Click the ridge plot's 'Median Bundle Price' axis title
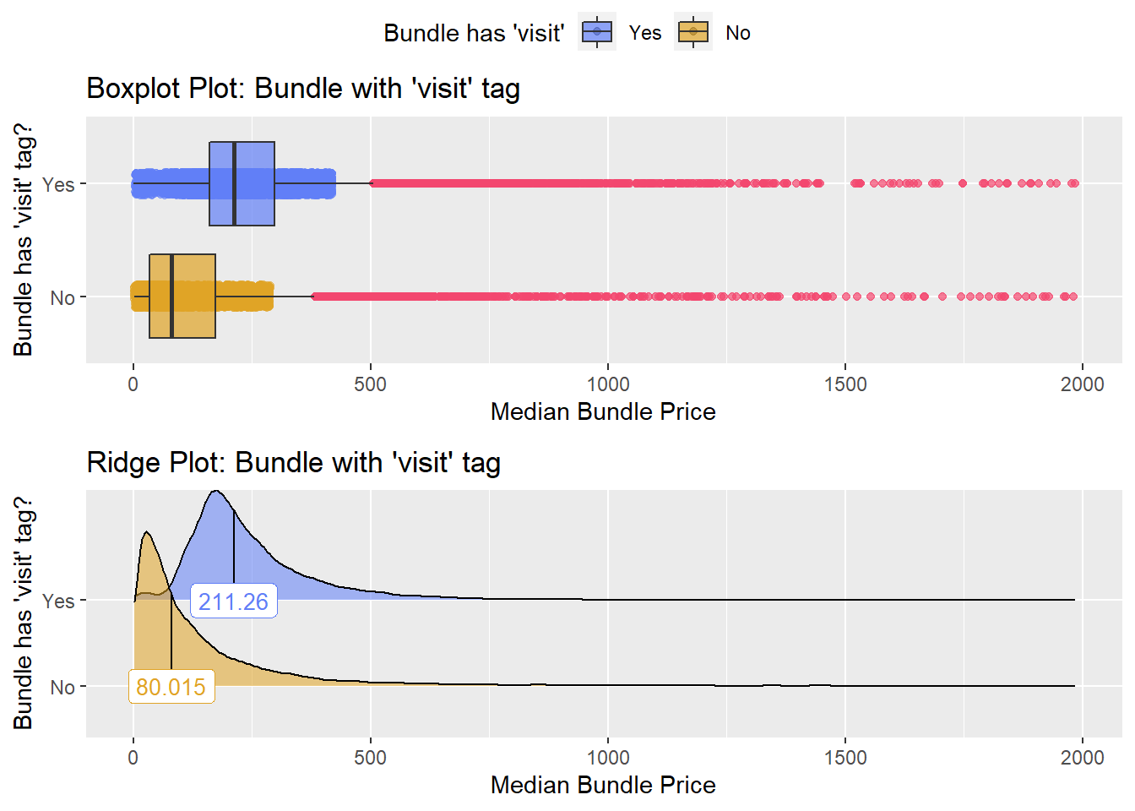 click(x=603, y=785)
